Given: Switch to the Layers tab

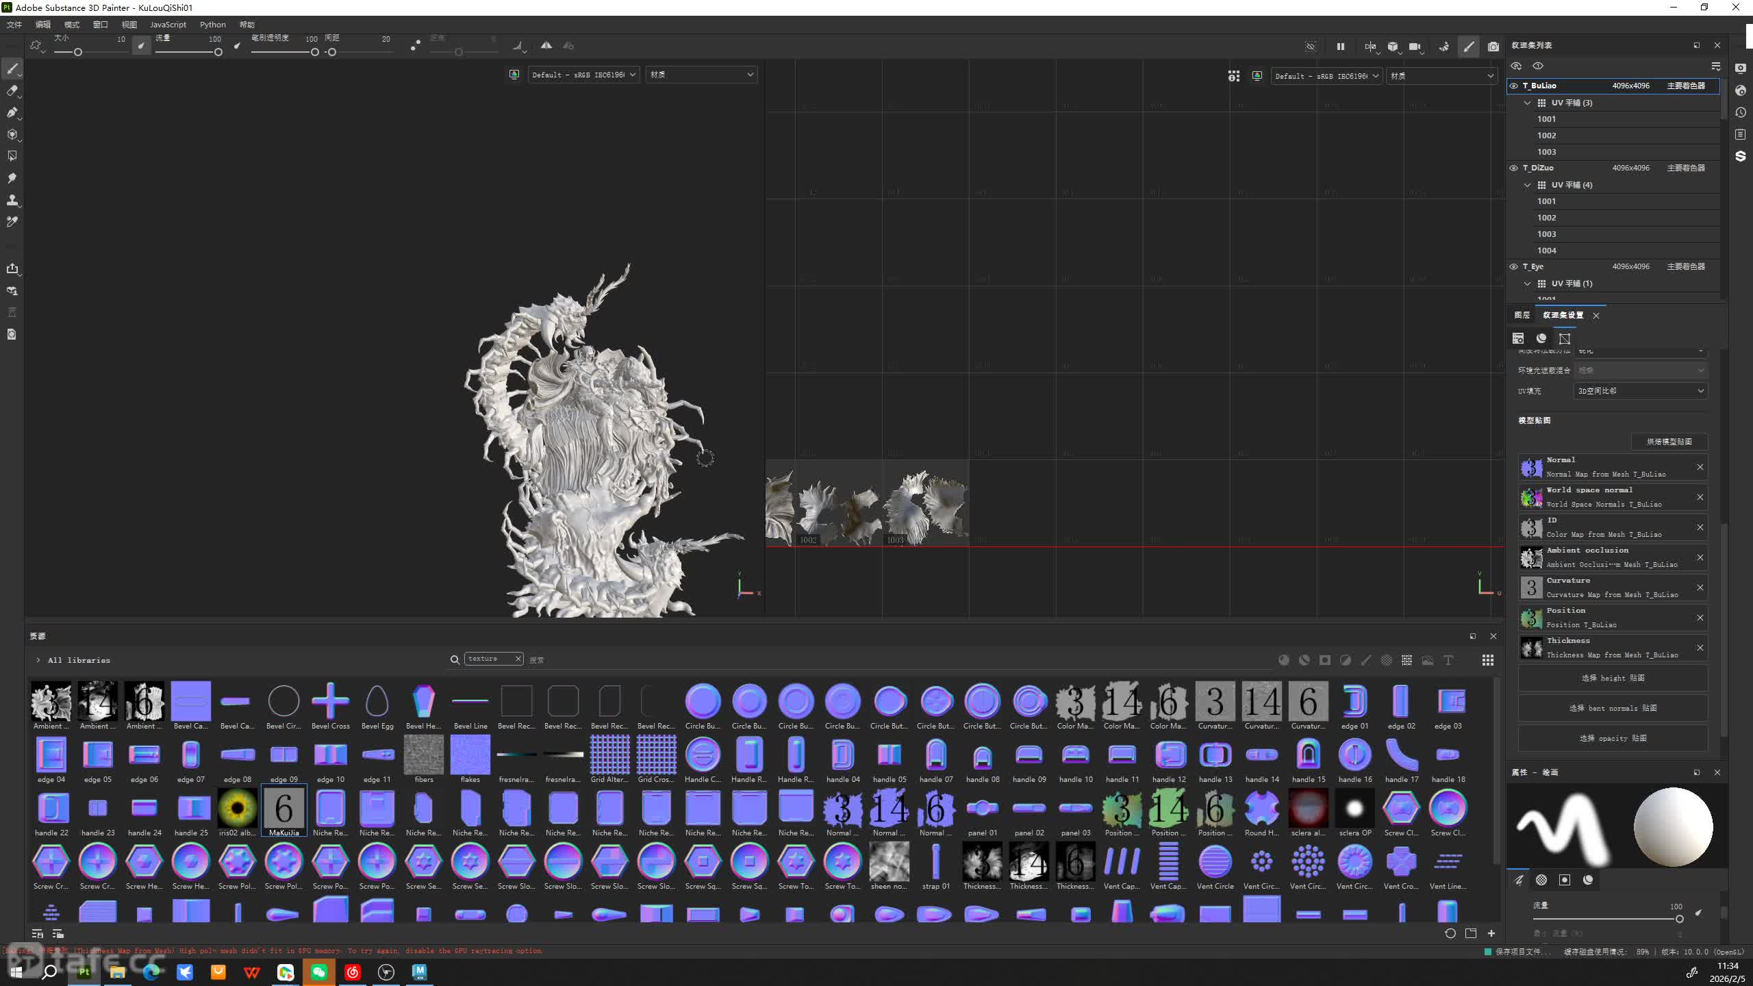Looking at the screenshot, I should 1522,315.
